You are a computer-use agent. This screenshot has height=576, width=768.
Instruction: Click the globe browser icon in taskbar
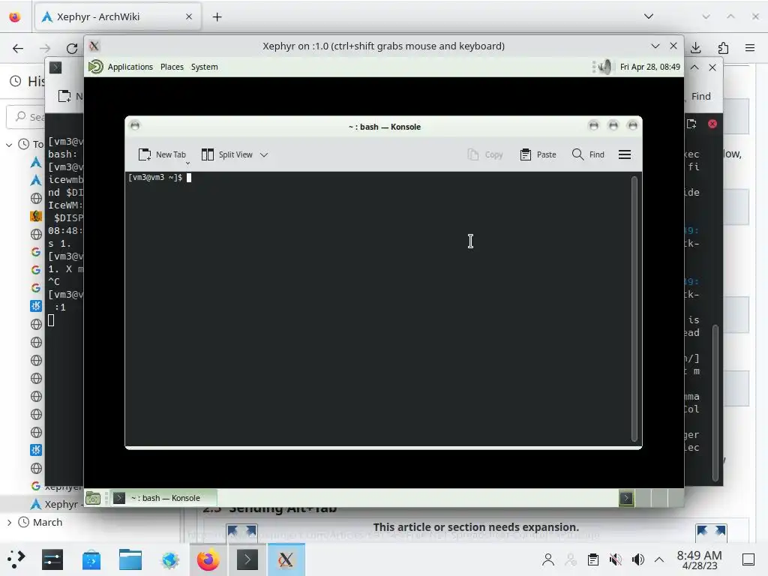[x=169, y=559]
